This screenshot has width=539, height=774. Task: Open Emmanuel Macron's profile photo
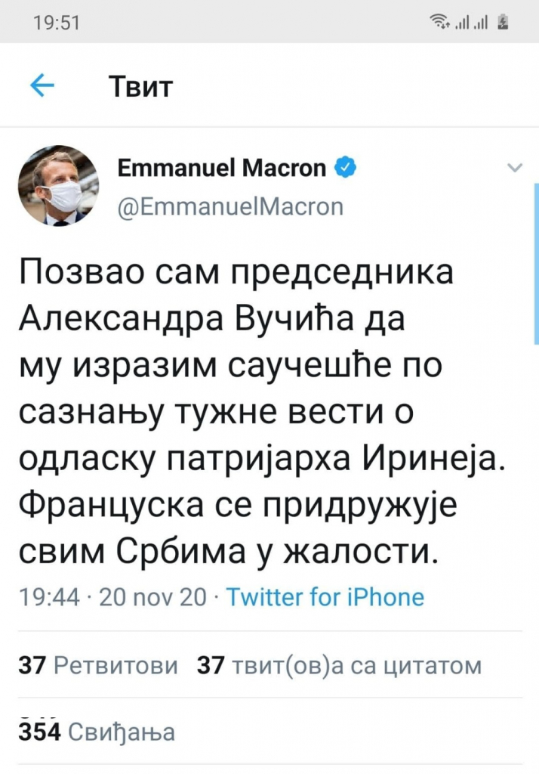[58, 185]
